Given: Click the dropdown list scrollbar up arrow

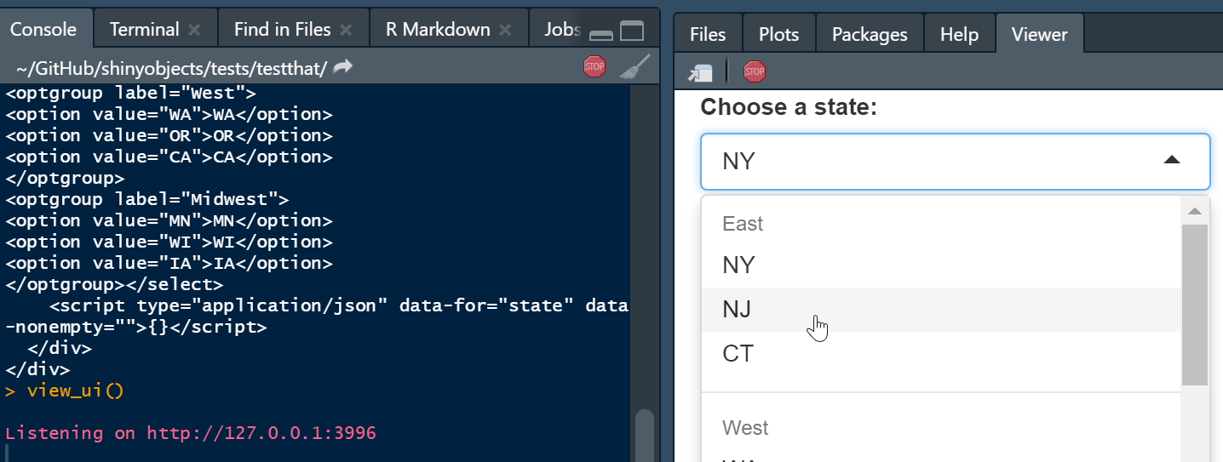Looking at the screenshot, I should pos(1195,211).
